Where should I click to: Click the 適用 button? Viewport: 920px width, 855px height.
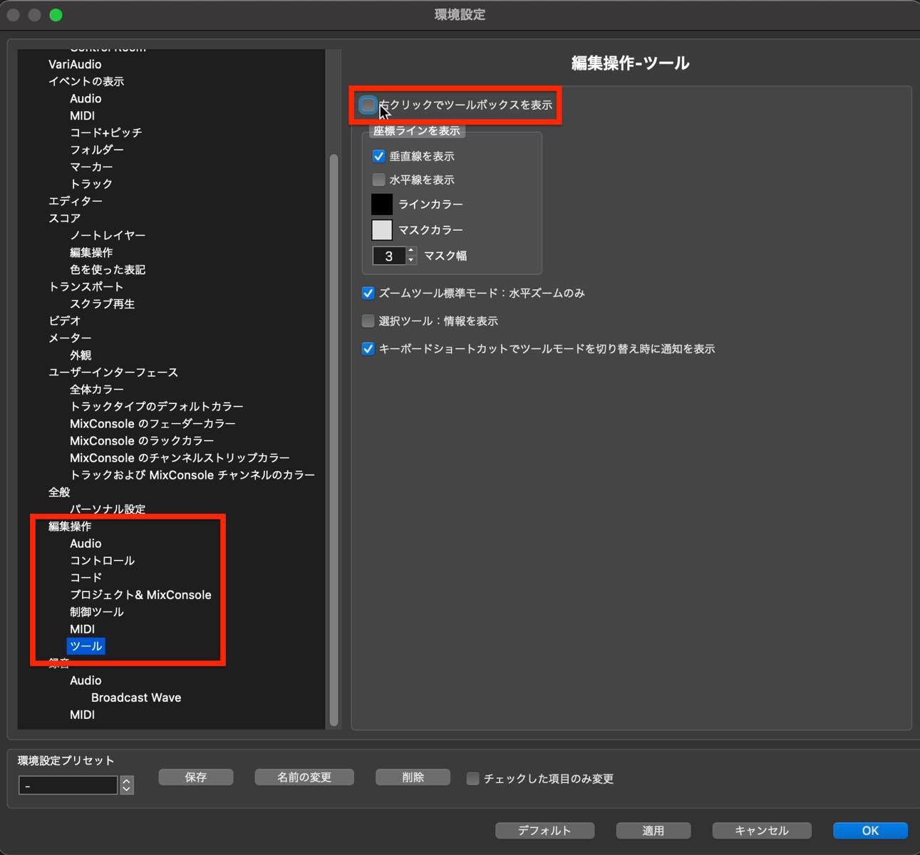653,831
